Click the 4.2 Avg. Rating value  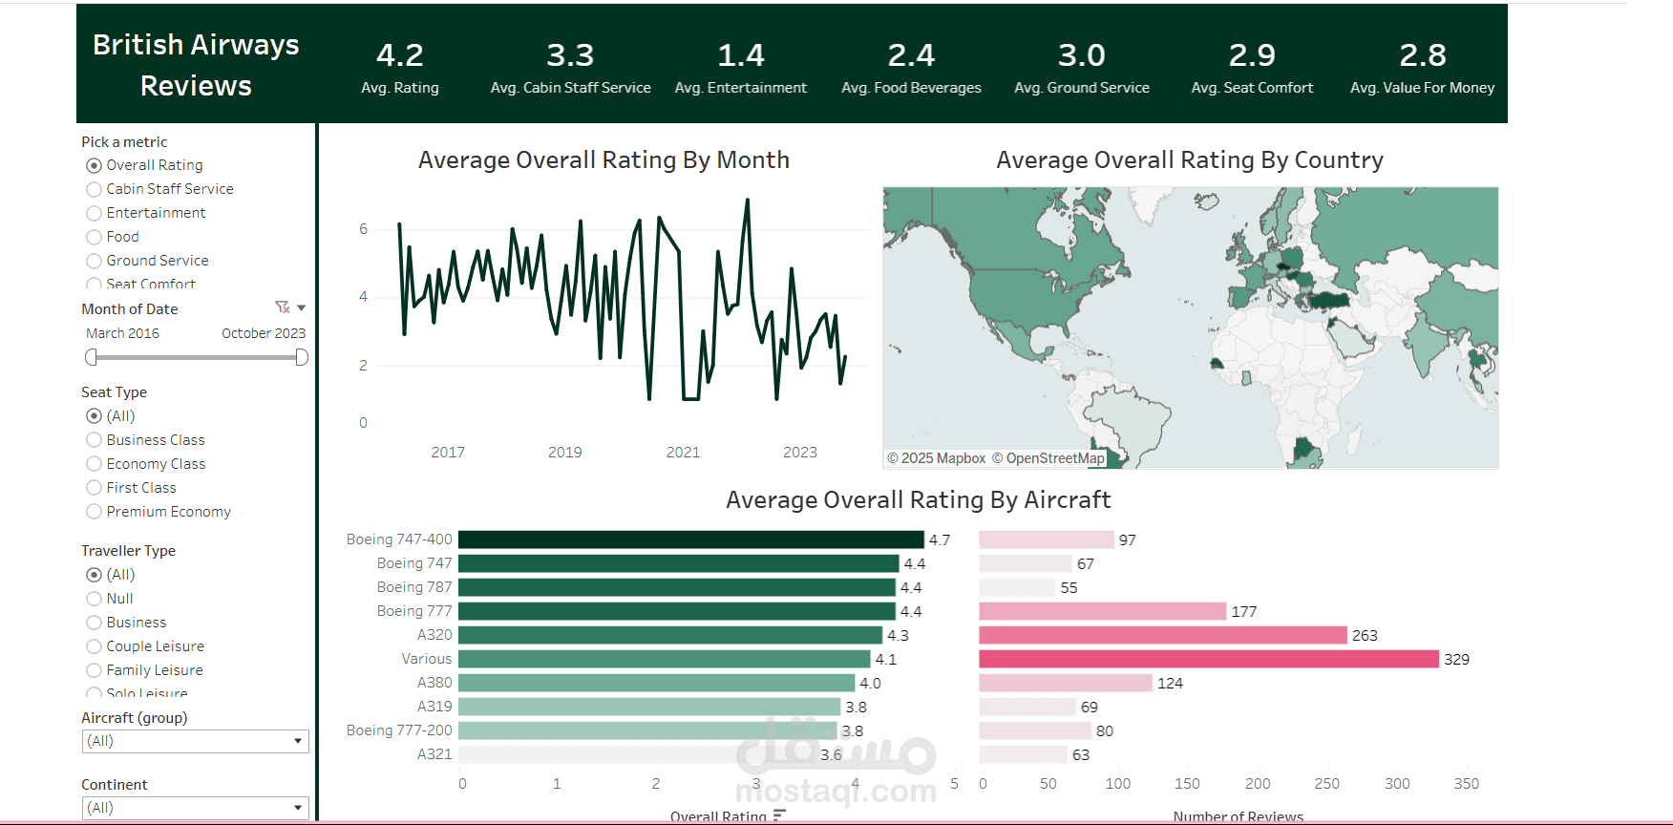[x=400, y=55]
